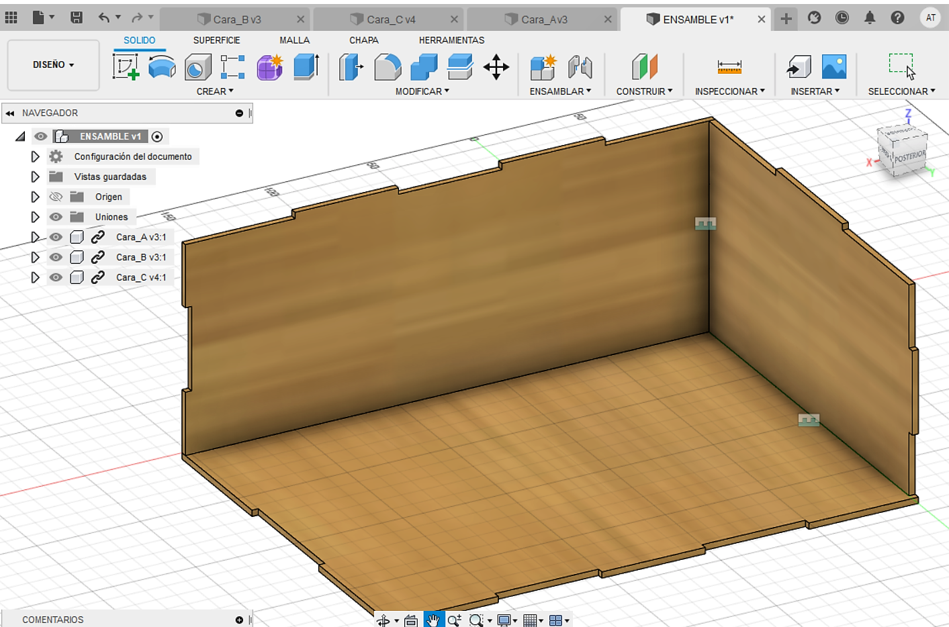Screen dimensions: 949x627
Task: Select the Combine tool icon
Action: 424,67
